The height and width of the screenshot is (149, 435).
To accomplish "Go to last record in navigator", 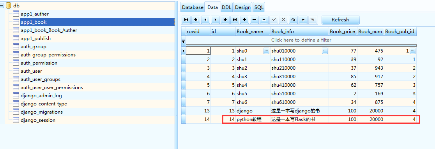I will click(x=235, y=20).
